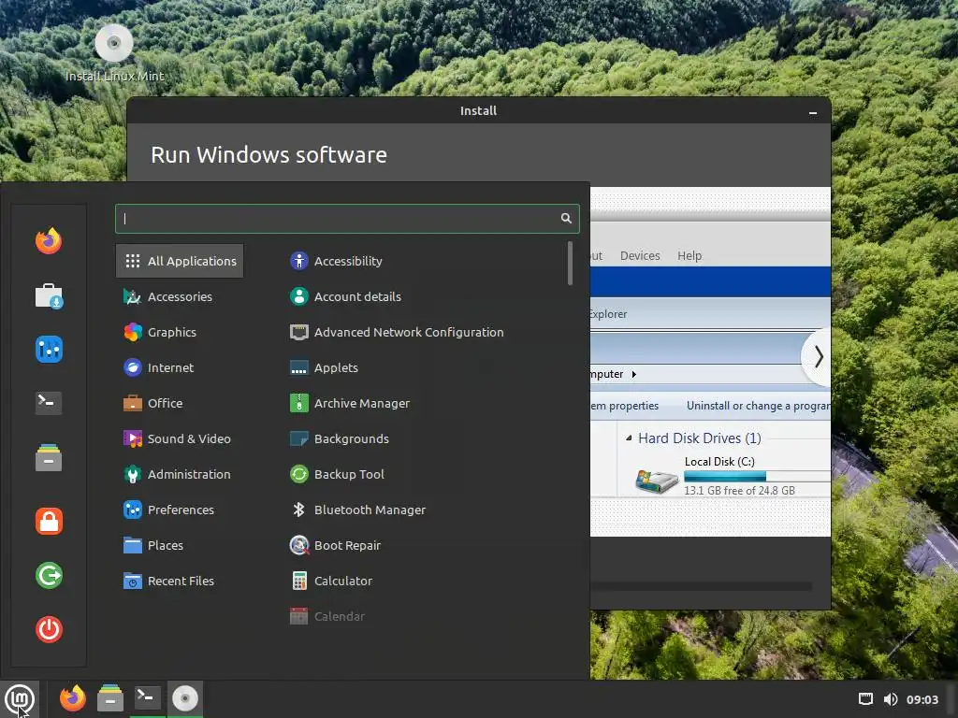Open the volume control in the system tray

891,699
